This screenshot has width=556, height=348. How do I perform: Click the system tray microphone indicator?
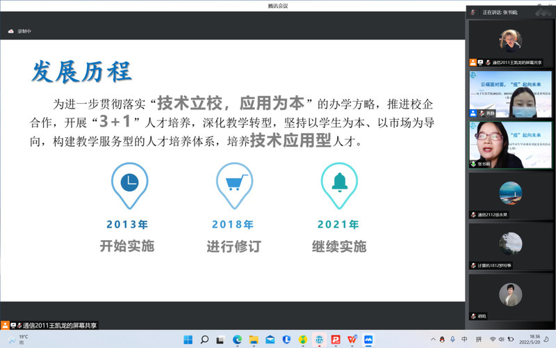[451, 340]
